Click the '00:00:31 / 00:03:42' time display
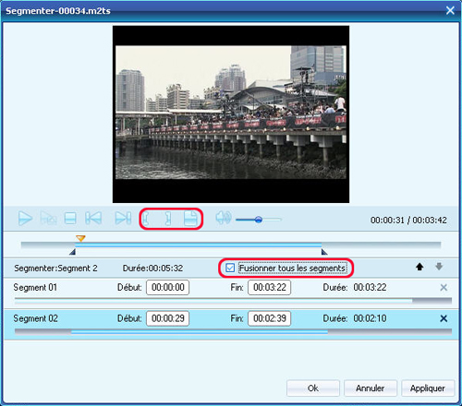 point(408,221)
